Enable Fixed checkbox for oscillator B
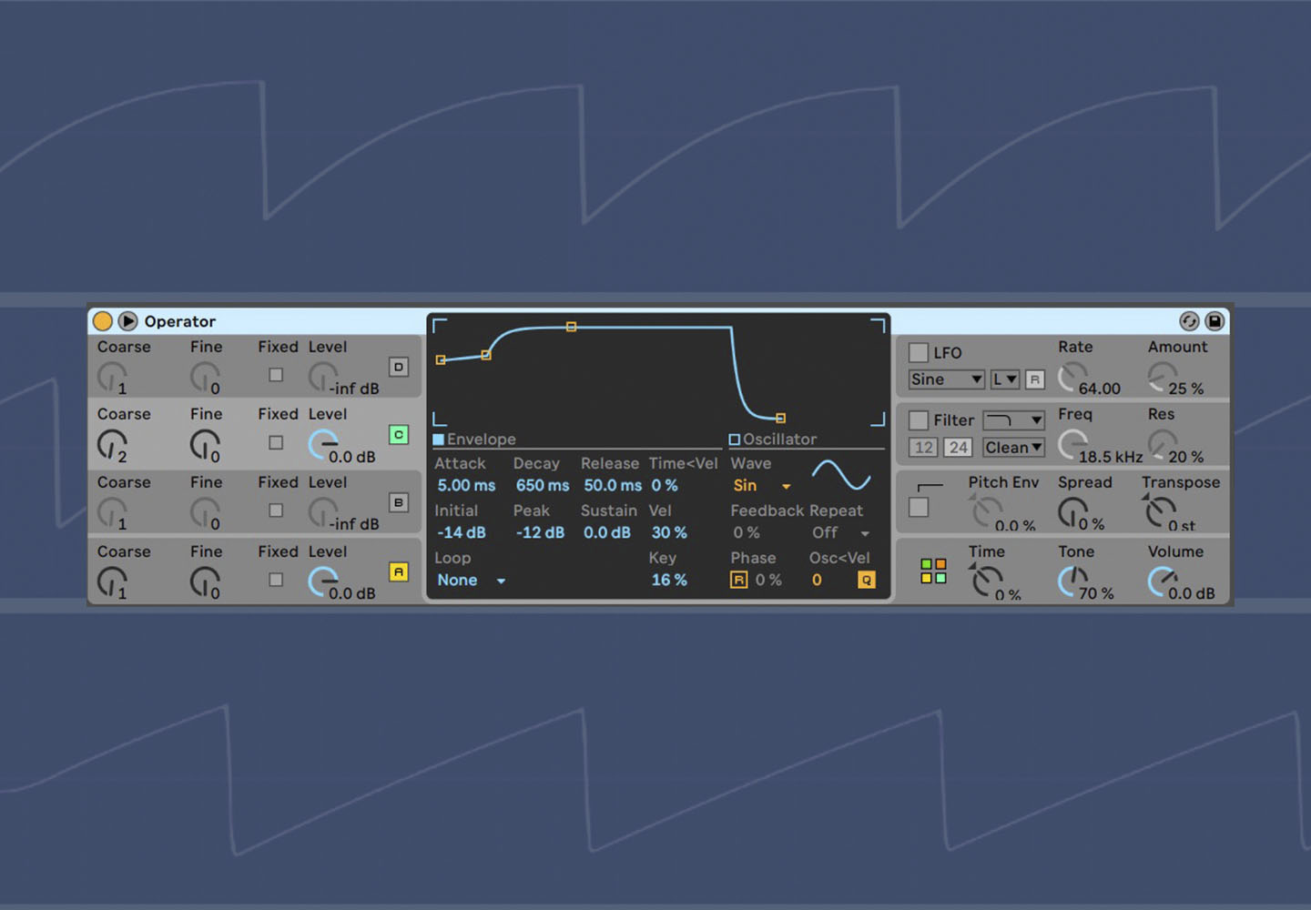1311x910 pixels. 276,511
